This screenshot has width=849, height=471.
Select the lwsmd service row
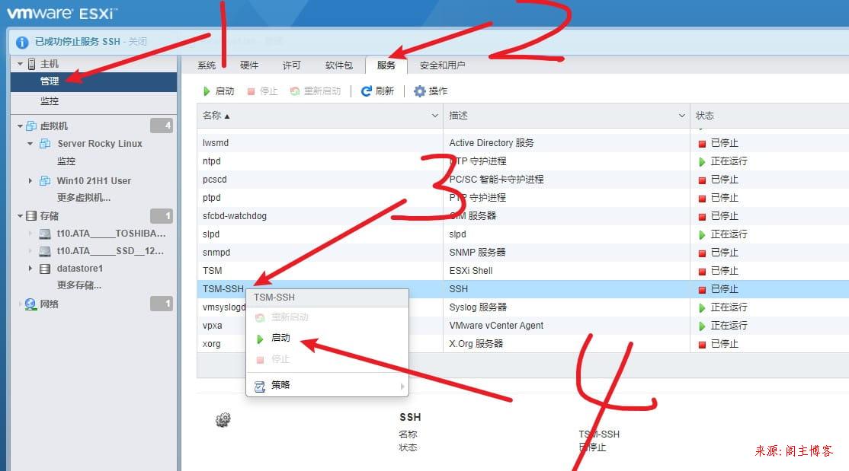tap(523, 143)
